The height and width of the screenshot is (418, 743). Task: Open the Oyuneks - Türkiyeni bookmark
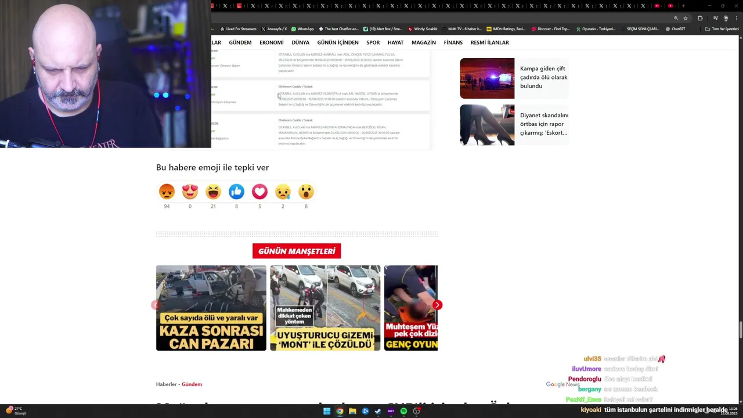coord(596,29)
